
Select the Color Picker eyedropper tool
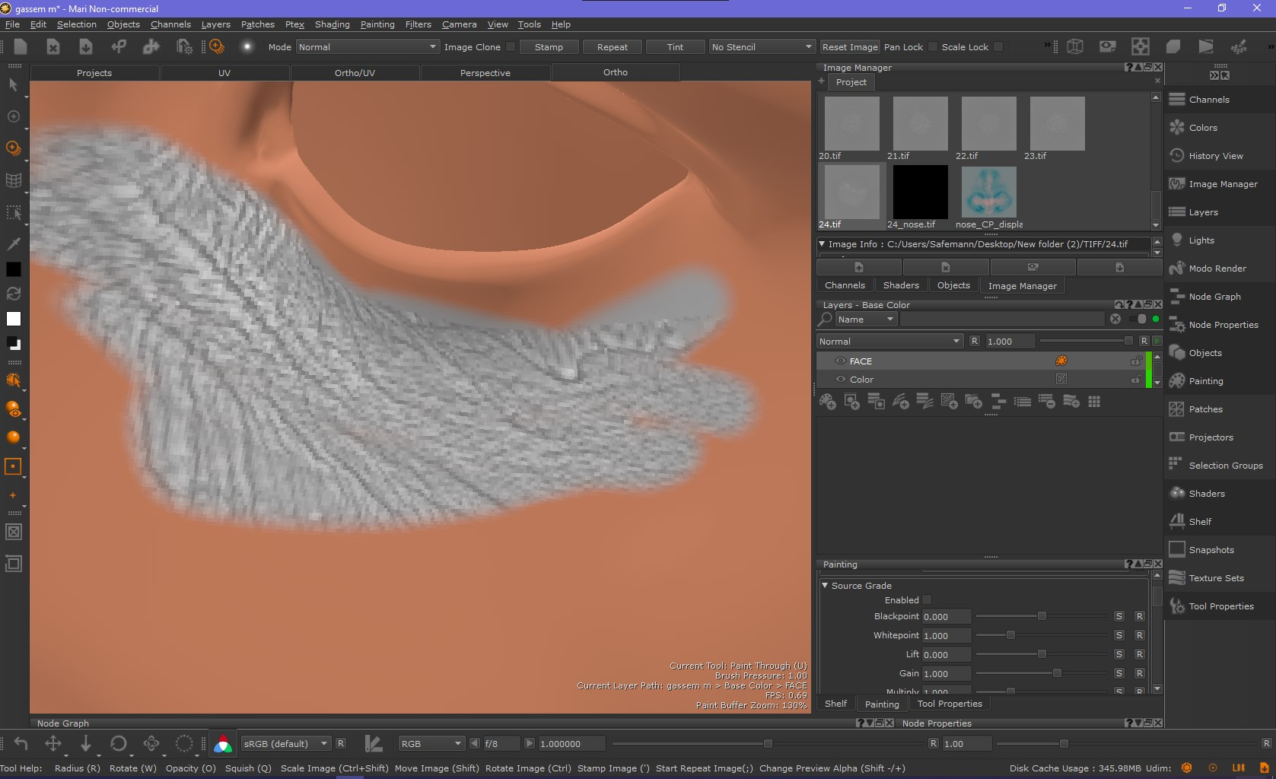click(x=13, y=243)
